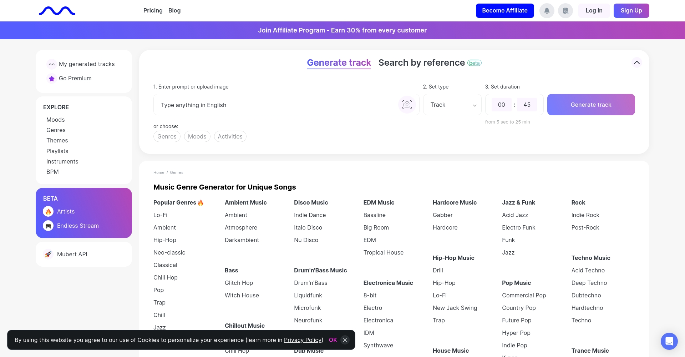This screenshot has width=685, height=357.
Task: Open the Pricing menu item
Action: pyautogui.click(x=153, y=11)
